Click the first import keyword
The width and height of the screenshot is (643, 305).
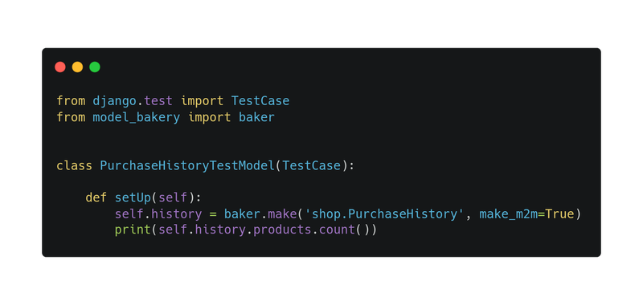[202, 101]
